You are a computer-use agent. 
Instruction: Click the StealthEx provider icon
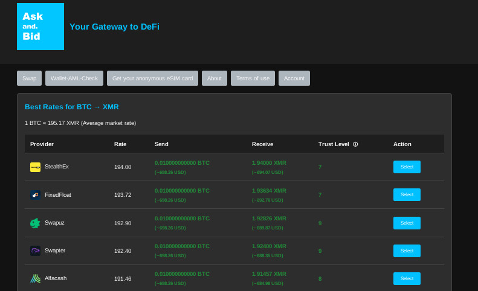point(35,167)
